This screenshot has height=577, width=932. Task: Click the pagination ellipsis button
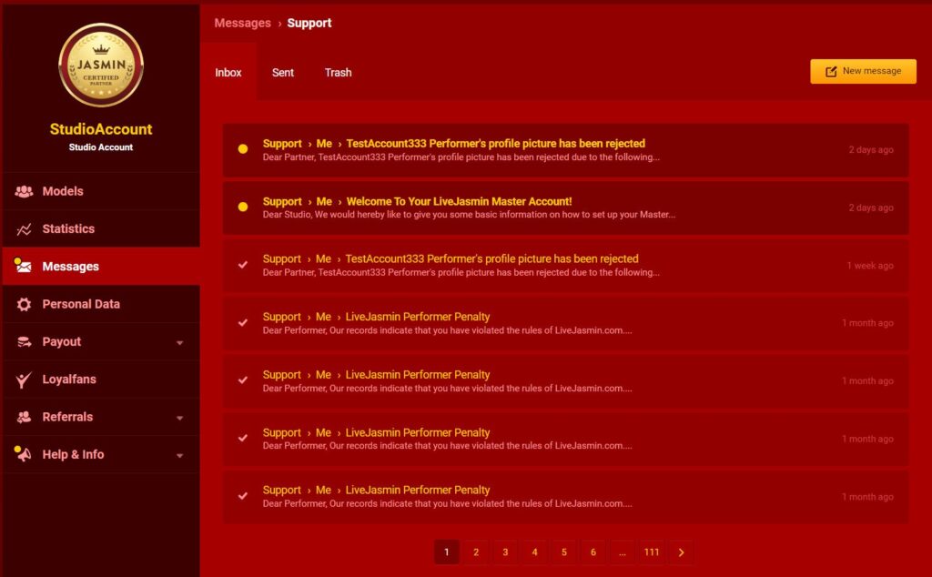click(x=622, y=552)
